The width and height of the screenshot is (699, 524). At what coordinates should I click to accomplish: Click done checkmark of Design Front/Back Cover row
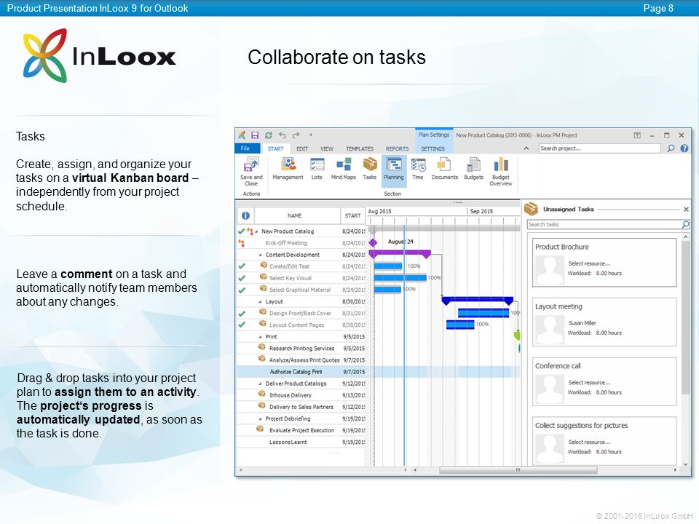(x=242, y=313)
